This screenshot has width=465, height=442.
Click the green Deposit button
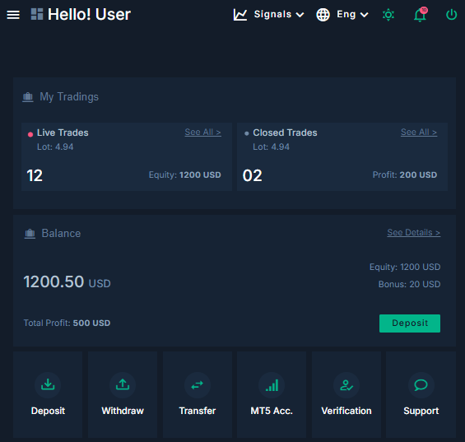point(410,323)
